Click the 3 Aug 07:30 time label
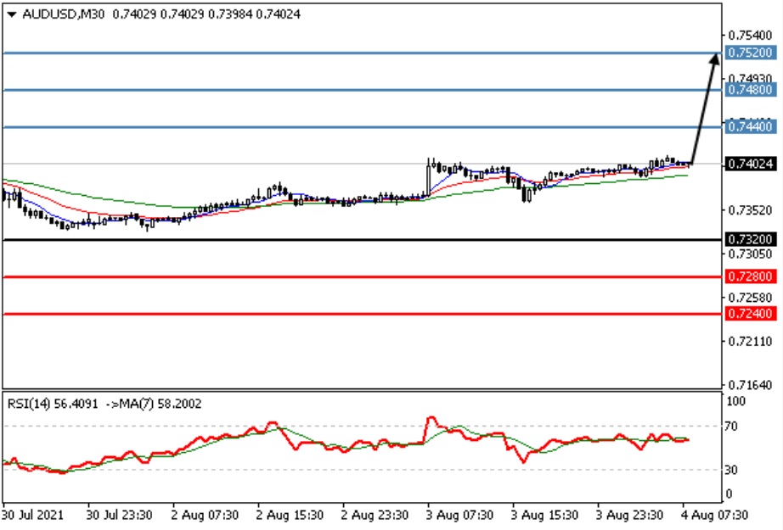This screenshot has height=530, width=783. click(459, 515)
